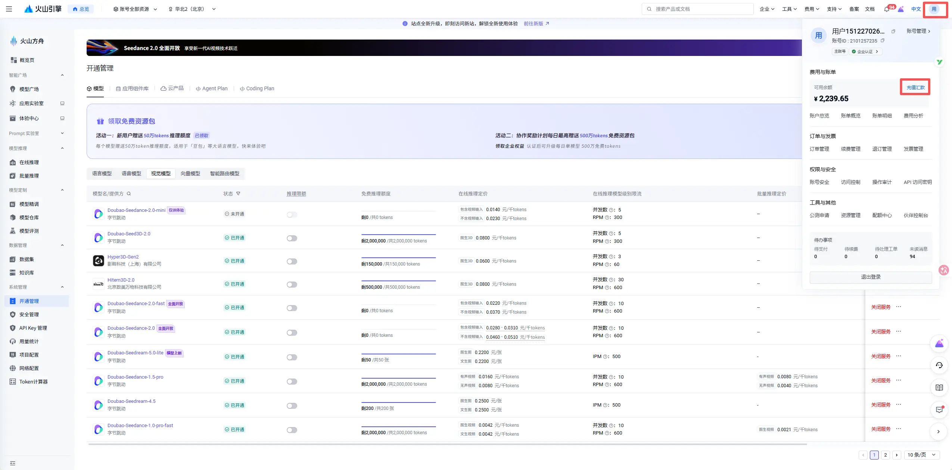Open 账号管理 in the user panel
Viewport: 952px width, 470px height.
tap(918, 31)
